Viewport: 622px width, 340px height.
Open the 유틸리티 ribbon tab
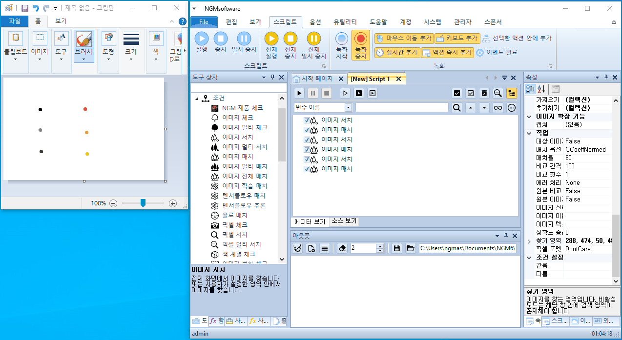[x=345, y=22]
